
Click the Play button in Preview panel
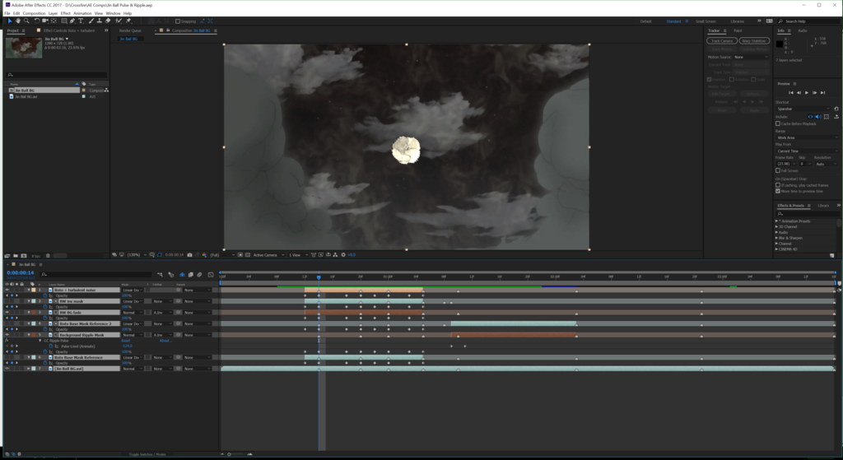click(806, 92)
